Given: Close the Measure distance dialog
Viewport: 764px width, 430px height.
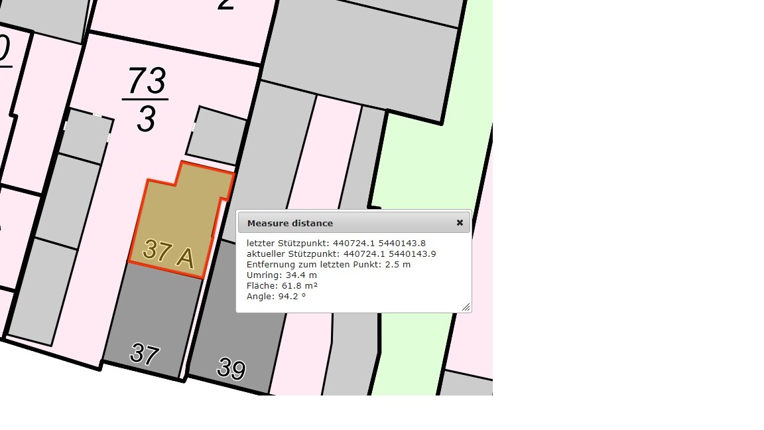Looking at the screenshot, I should [460, 223].
